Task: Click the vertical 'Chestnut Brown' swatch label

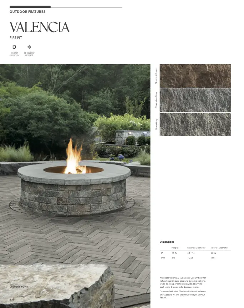Action: tap(156, 76)
